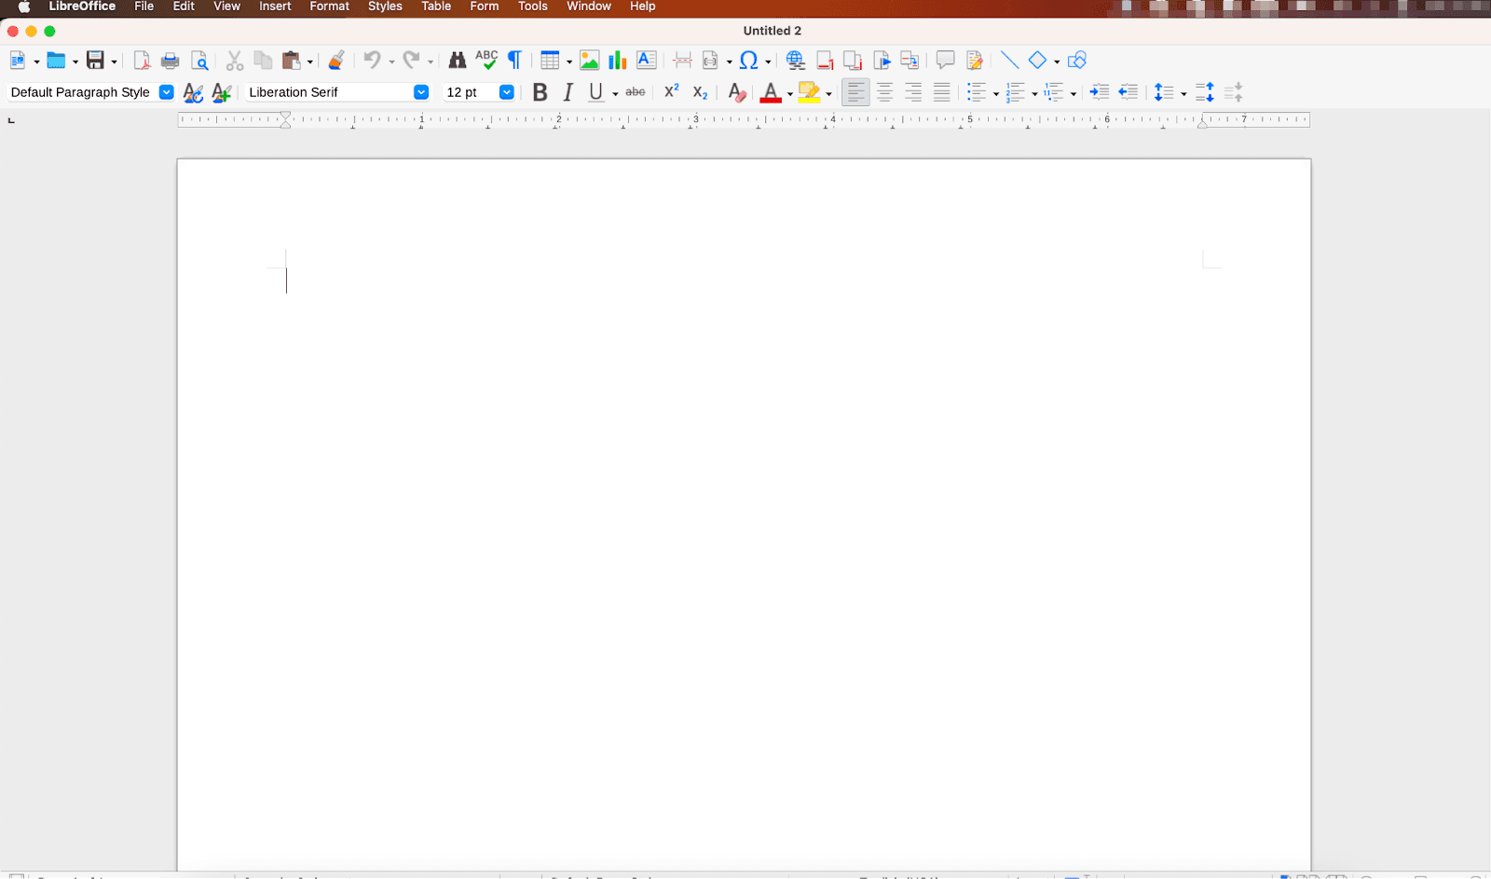Click the Insert Special Character omega icon
Image resolution: width=1491 pixels, height=879 pixels.
point(748,61)
